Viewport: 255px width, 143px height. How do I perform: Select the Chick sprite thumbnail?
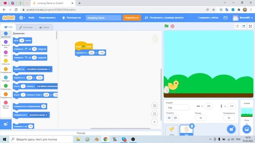point(172,130)
